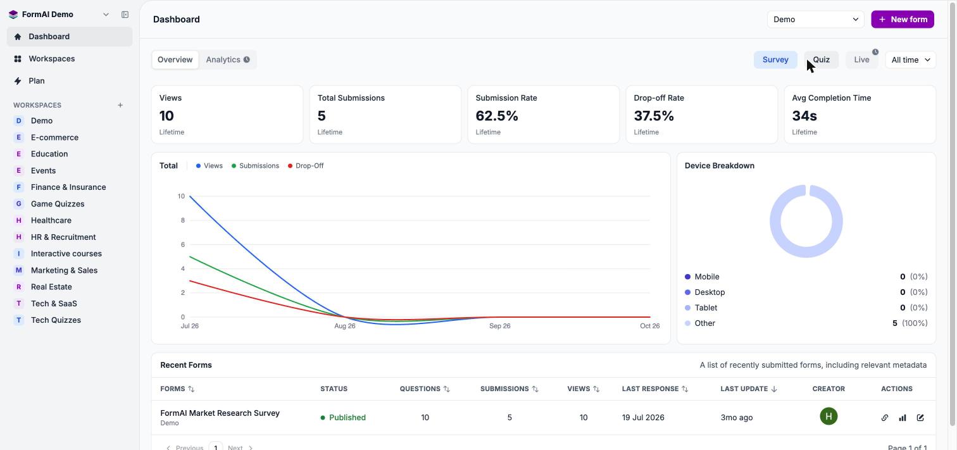
Task: Click the Drop-off Rate stat card
Action: click(x=702, y=115)
